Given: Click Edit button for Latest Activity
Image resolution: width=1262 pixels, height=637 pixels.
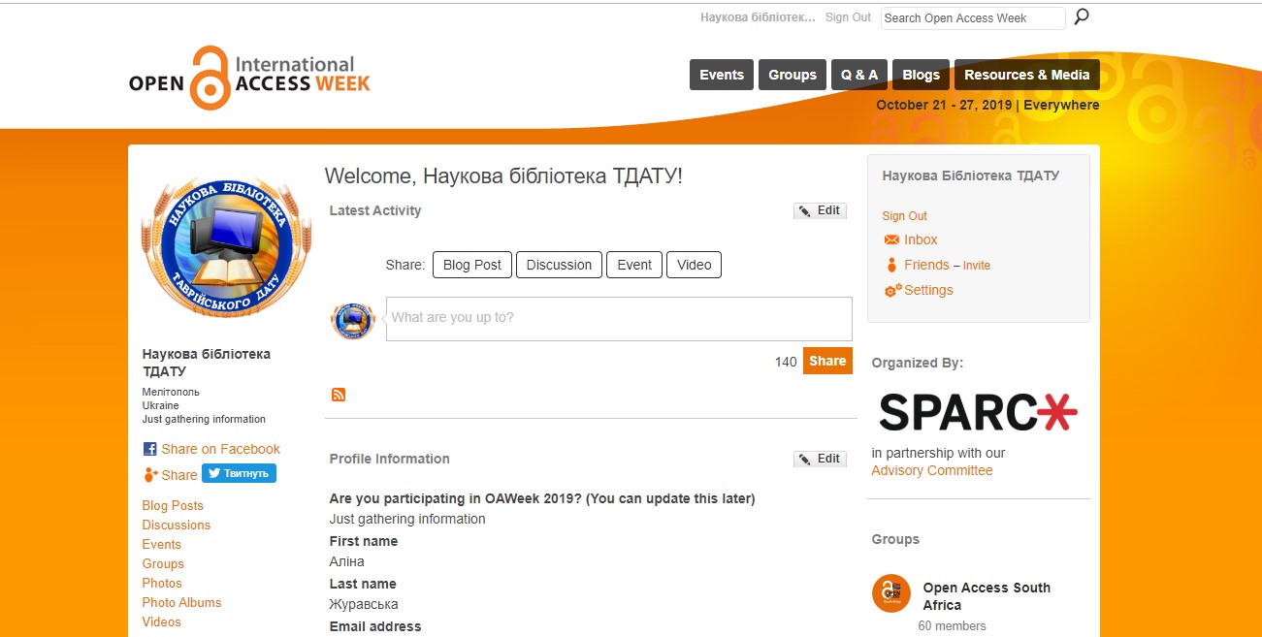Looking at the screenshot, I should (820, 210).
